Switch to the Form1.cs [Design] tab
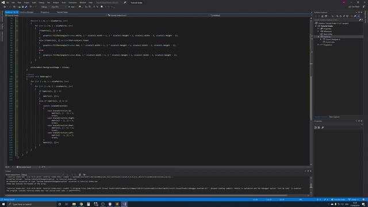368x207 pixels. [26, 12]
